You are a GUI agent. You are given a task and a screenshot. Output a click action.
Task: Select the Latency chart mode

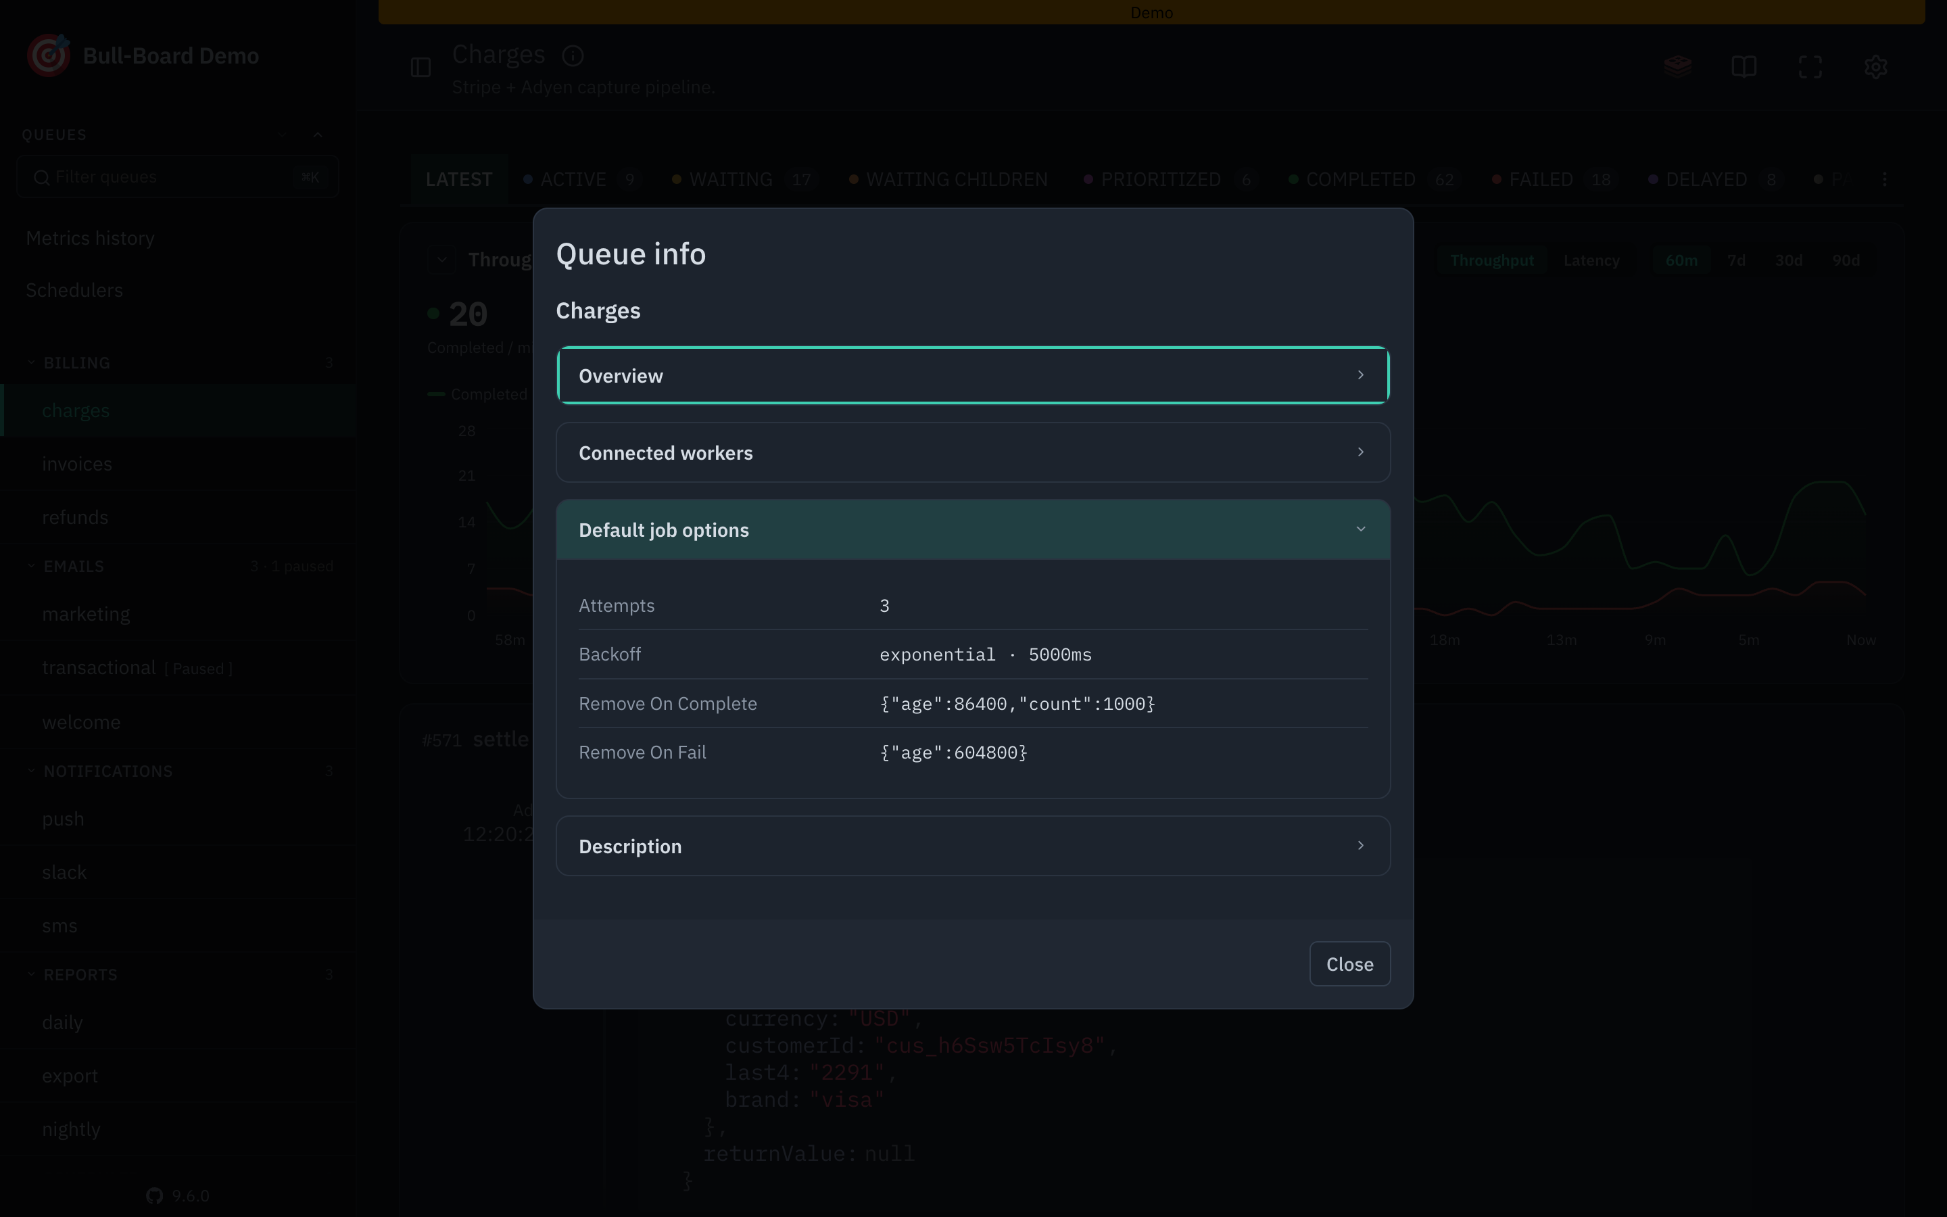click(x=1591, y=260)
